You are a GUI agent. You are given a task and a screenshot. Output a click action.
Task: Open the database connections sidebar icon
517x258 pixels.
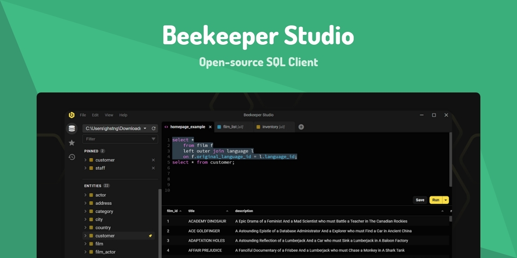tap(72, 128)
